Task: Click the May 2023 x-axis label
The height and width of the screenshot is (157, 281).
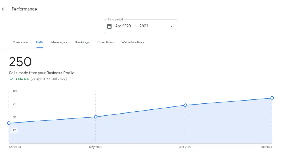Action: [95, 147]
